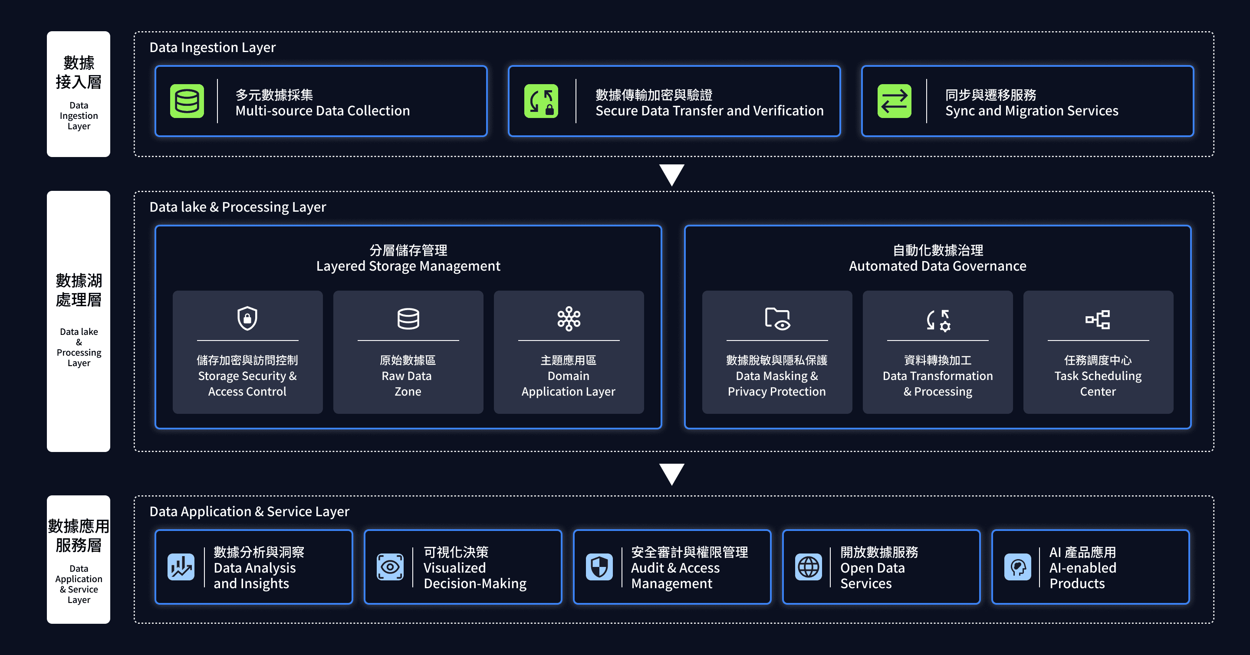Screen dimensions: 1250x655
Task: Select the Storage Security shield lock icon
Action: point(247,318)
